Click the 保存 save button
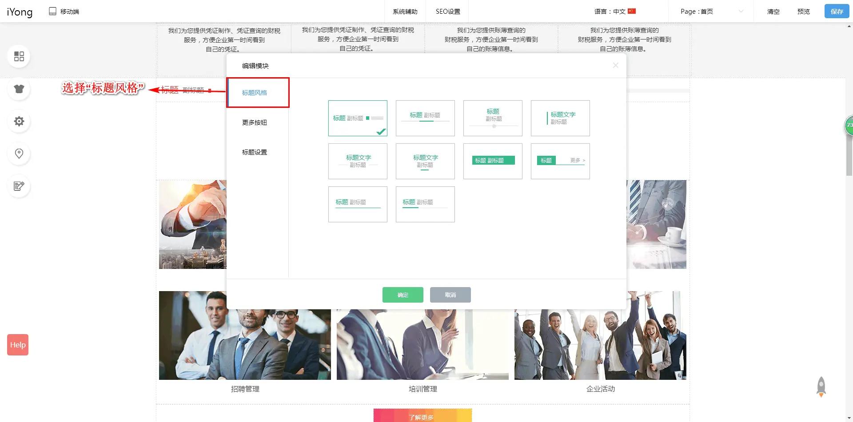 coord(837,12)
